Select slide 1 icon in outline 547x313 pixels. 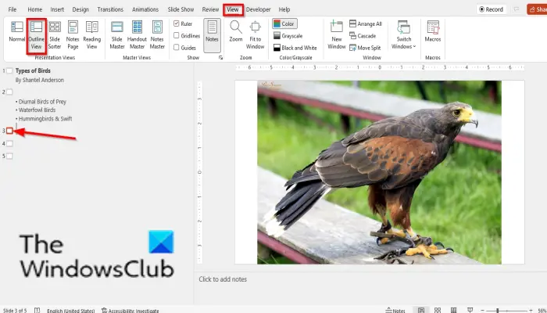pyautogui.click(x=9, y=70)
